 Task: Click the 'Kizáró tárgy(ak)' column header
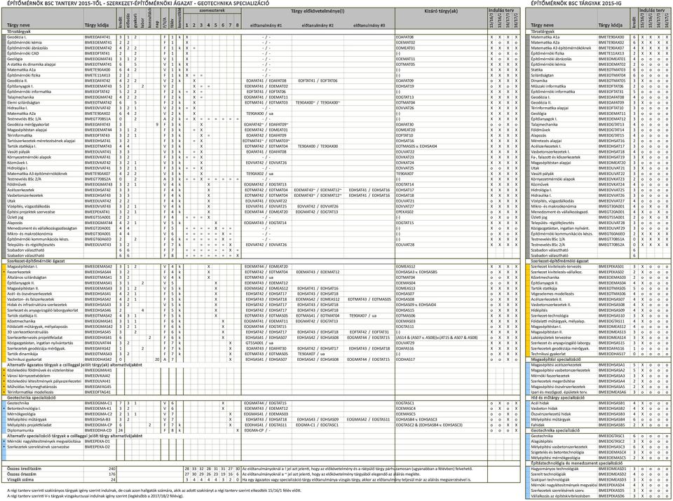click(441, 11)
